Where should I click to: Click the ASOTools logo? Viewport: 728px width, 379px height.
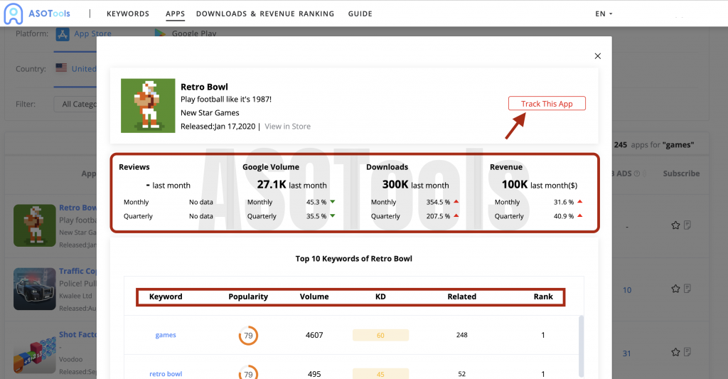point(37,14)
